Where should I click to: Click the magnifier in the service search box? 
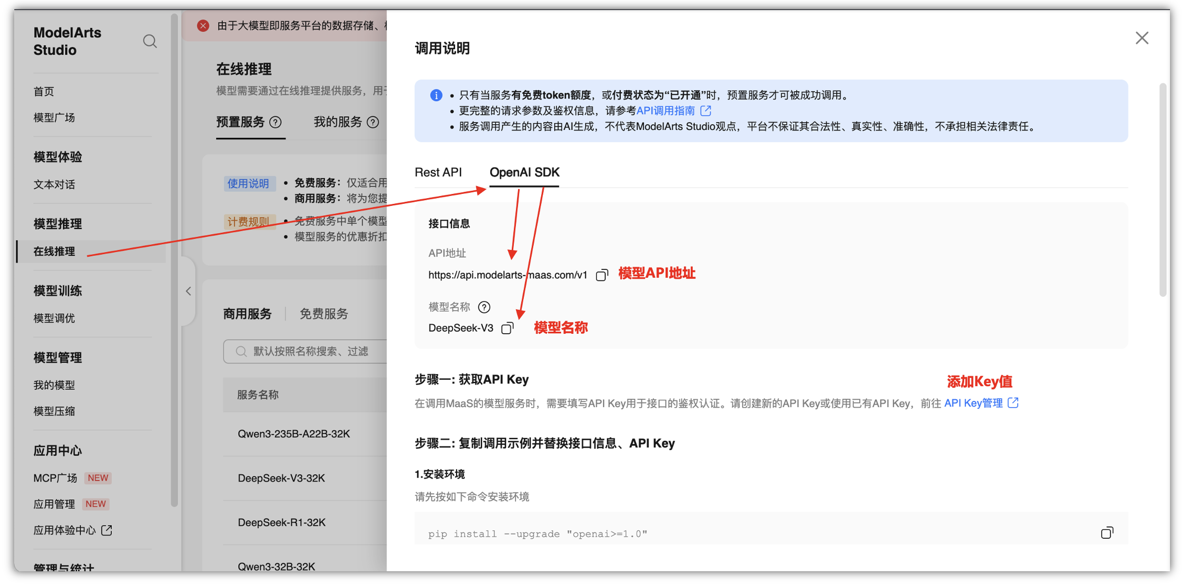(241, 351)
